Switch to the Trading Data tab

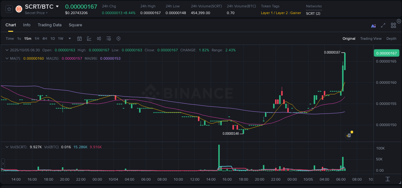[50, 25]
